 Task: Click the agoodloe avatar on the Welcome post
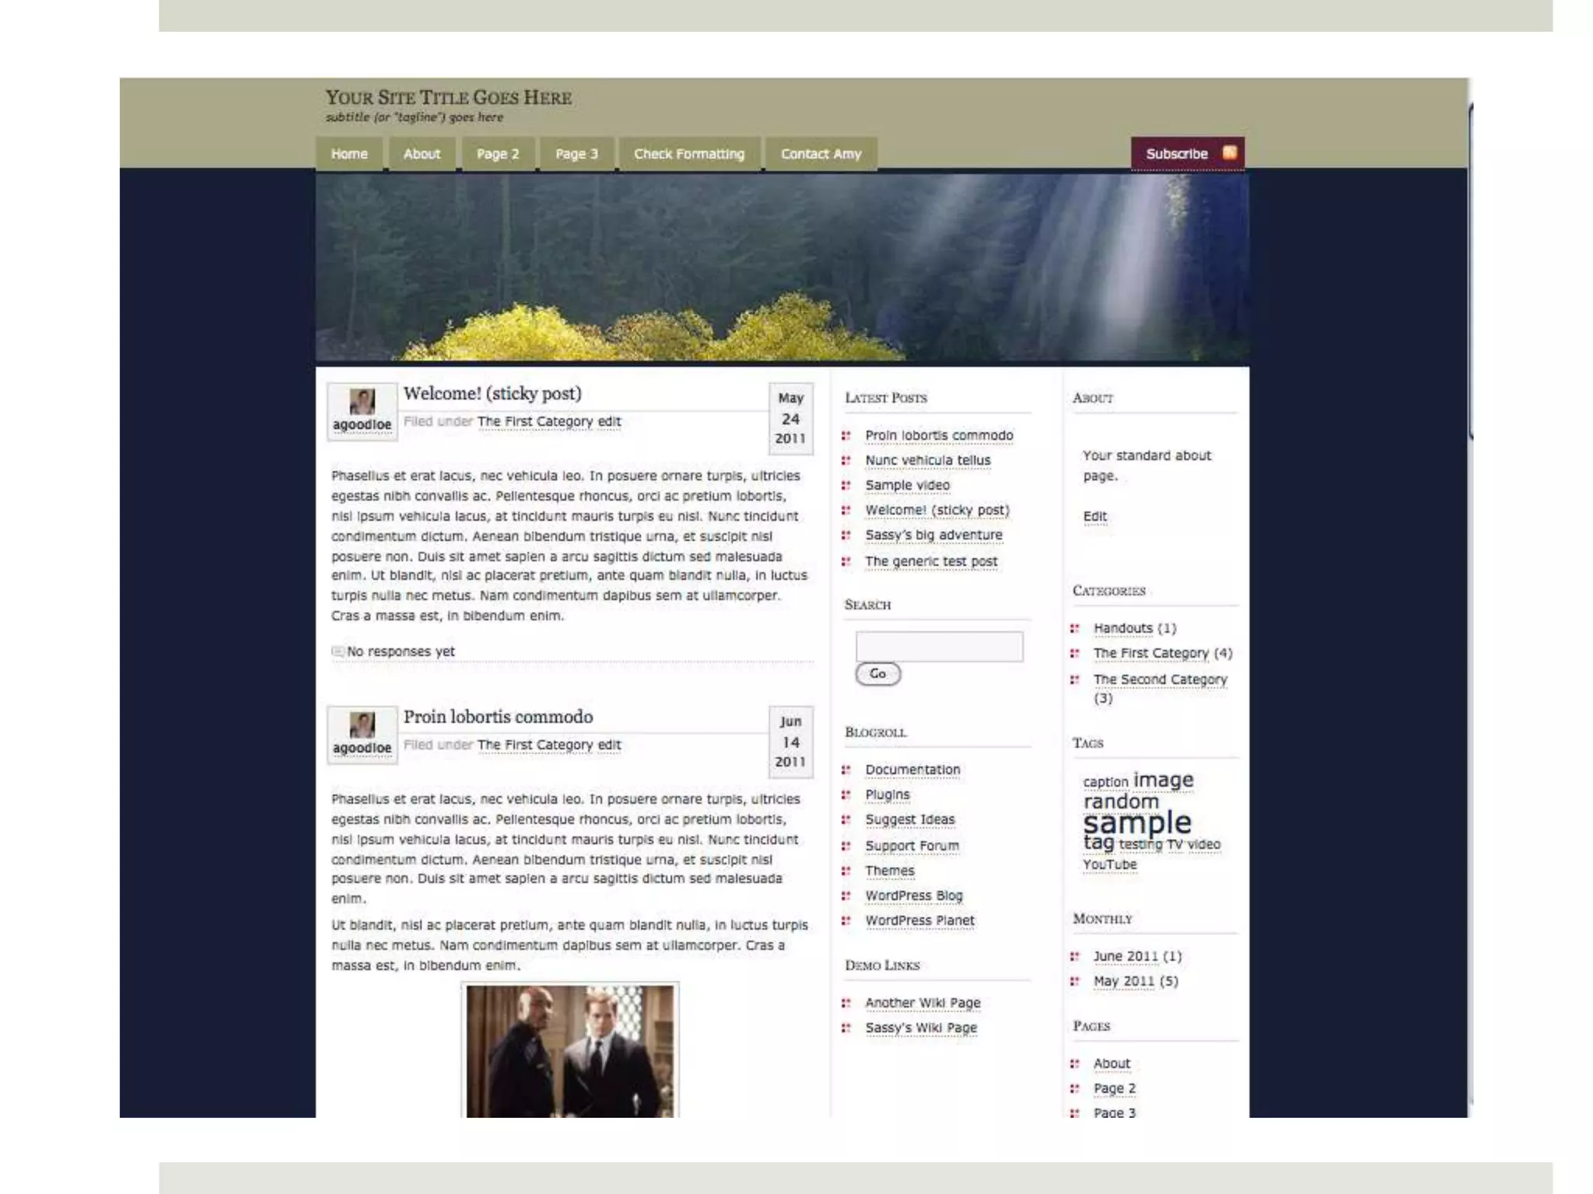(x=362, y=402)
